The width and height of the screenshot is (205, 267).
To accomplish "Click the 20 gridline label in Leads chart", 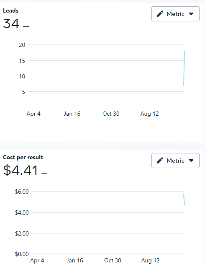I will 22,45.
